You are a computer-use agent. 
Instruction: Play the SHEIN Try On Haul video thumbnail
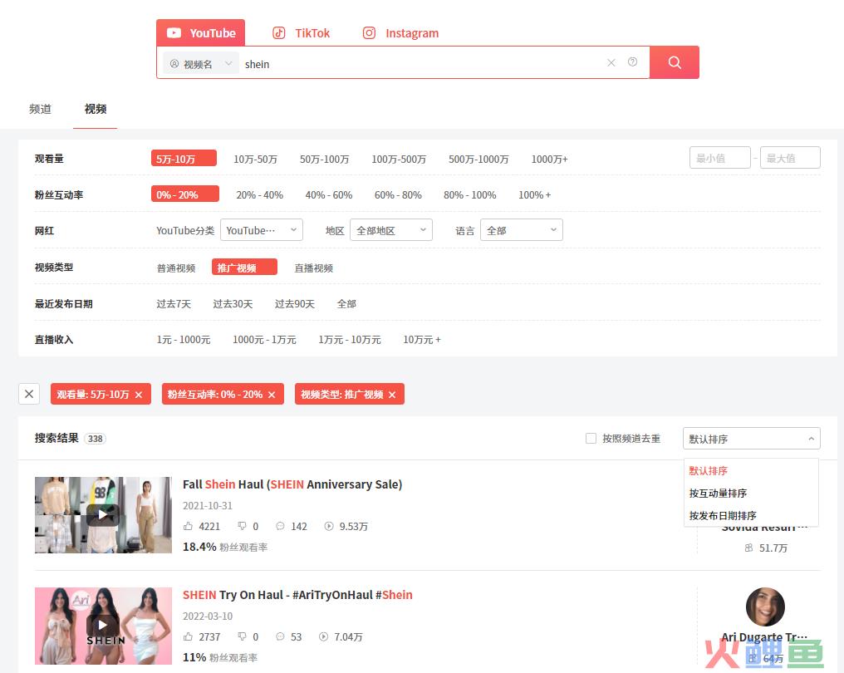click(103, 626)
